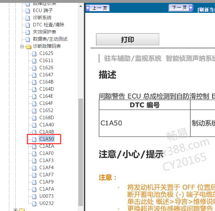The height and width of the screenshot is (211, 215).
Task: Click the page icon beside C1AFA
Action: (x=34, y=189)
